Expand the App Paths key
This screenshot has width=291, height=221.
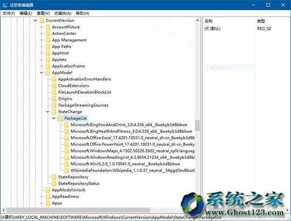(41, 47)
